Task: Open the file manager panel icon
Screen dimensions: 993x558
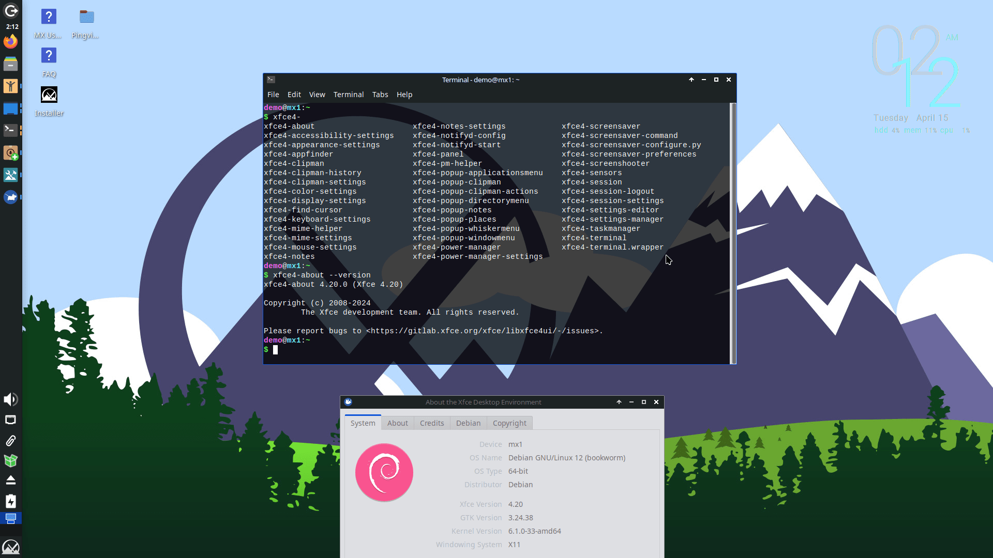Action: (x=10, y=64)
